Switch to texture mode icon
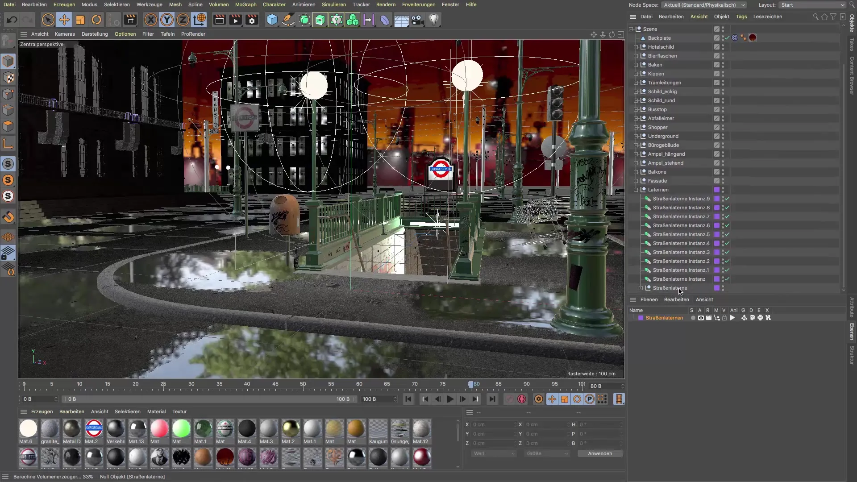The height and width of the screenshot is (482, 857). [8, 78]
